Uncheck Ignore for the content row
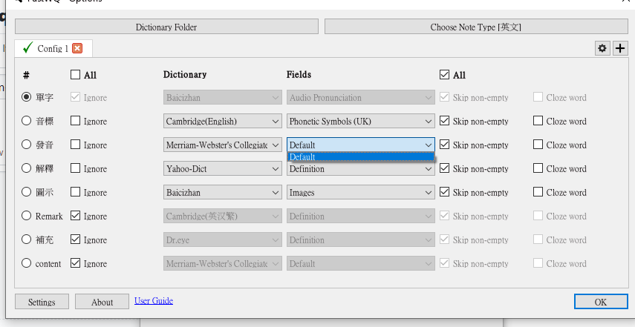 75,263
